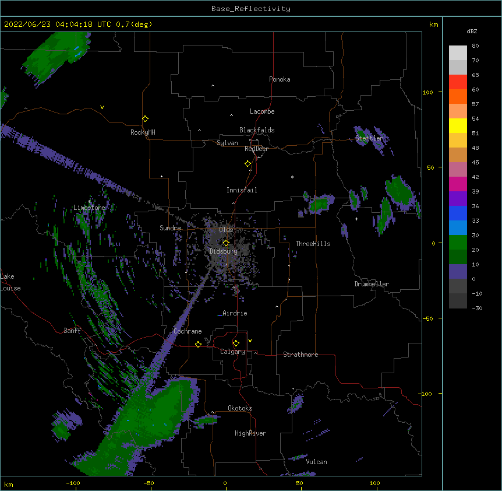Click the Limestone label
The height and width of the screenshot is (491, 502).
pos(89,208)
